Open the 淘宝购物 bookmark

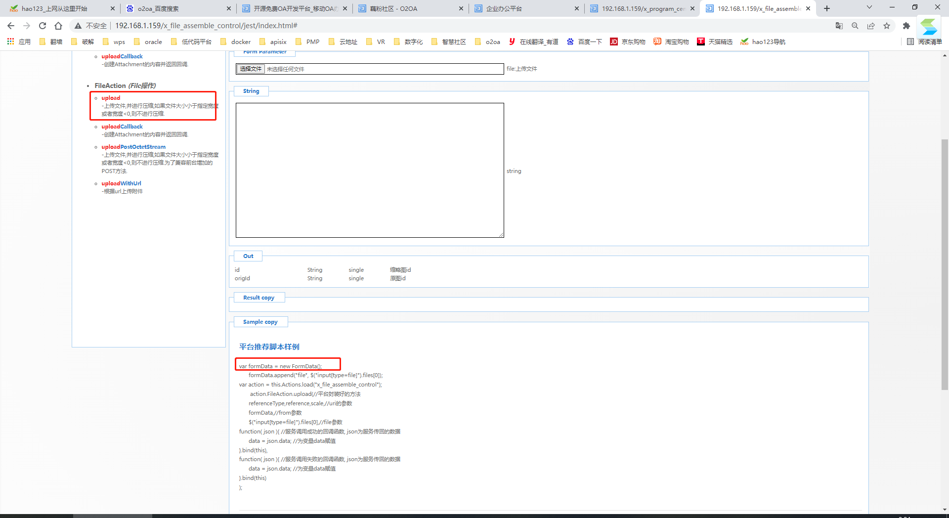pos(671,42)
